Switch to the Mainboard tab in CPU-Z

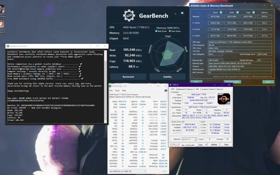pos(181,89)
